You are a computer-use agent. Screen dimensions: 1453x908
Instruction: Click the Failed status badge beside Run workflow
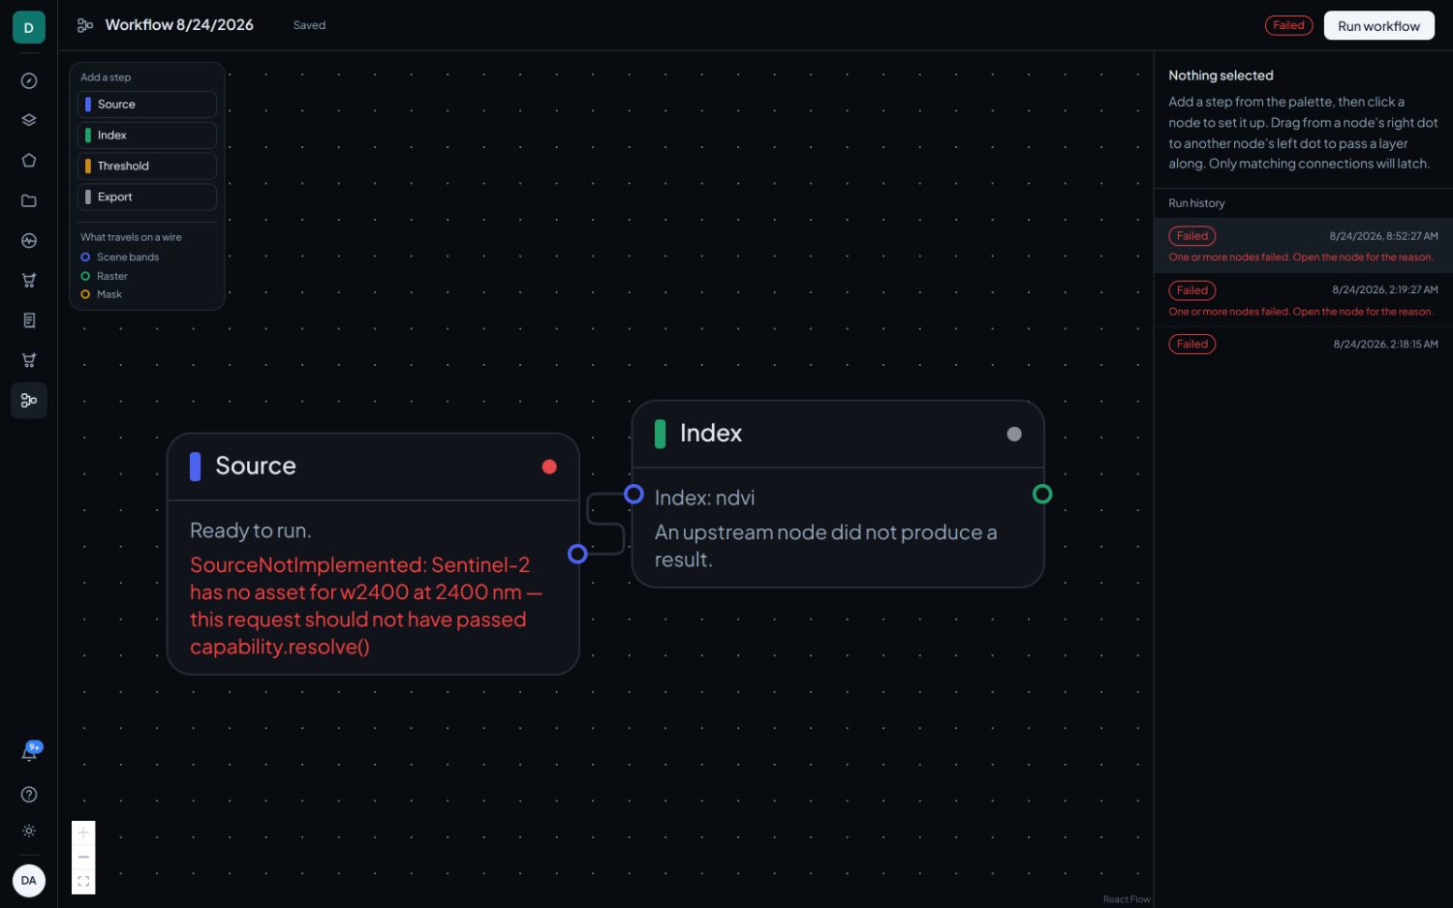click(x=1288, y=25)
